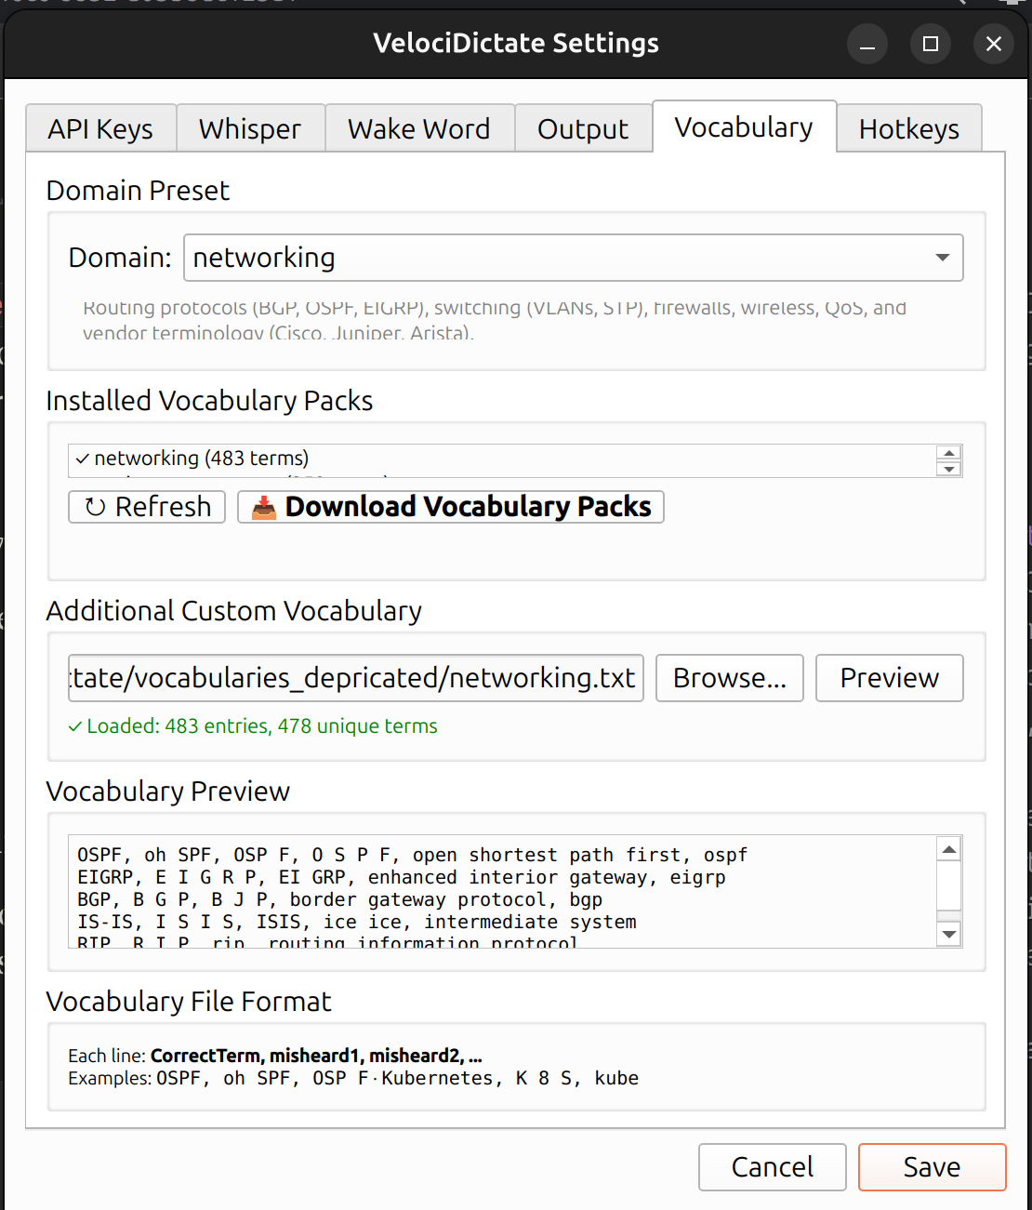Cancel the settings dialog
This screenshot has height=1210, width=1032.
[x=771, y=1167]
